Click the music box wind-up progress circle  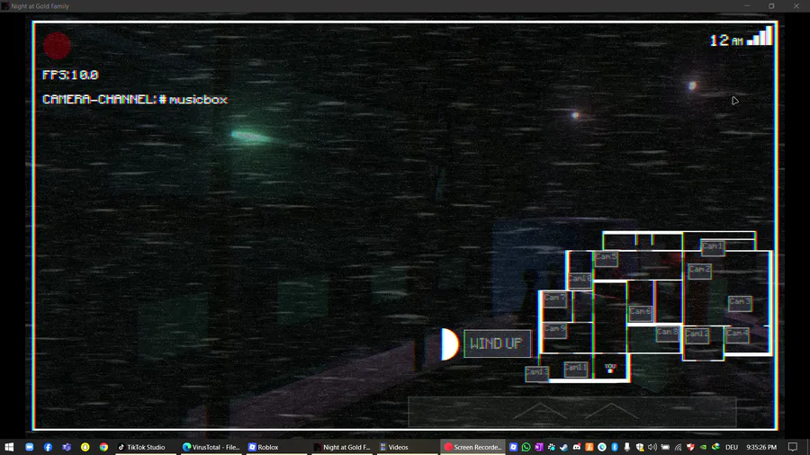448,344
